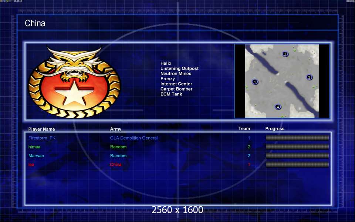Click the Listening Outpost entry
355x222 pixels.
click(x=179, y=68)
